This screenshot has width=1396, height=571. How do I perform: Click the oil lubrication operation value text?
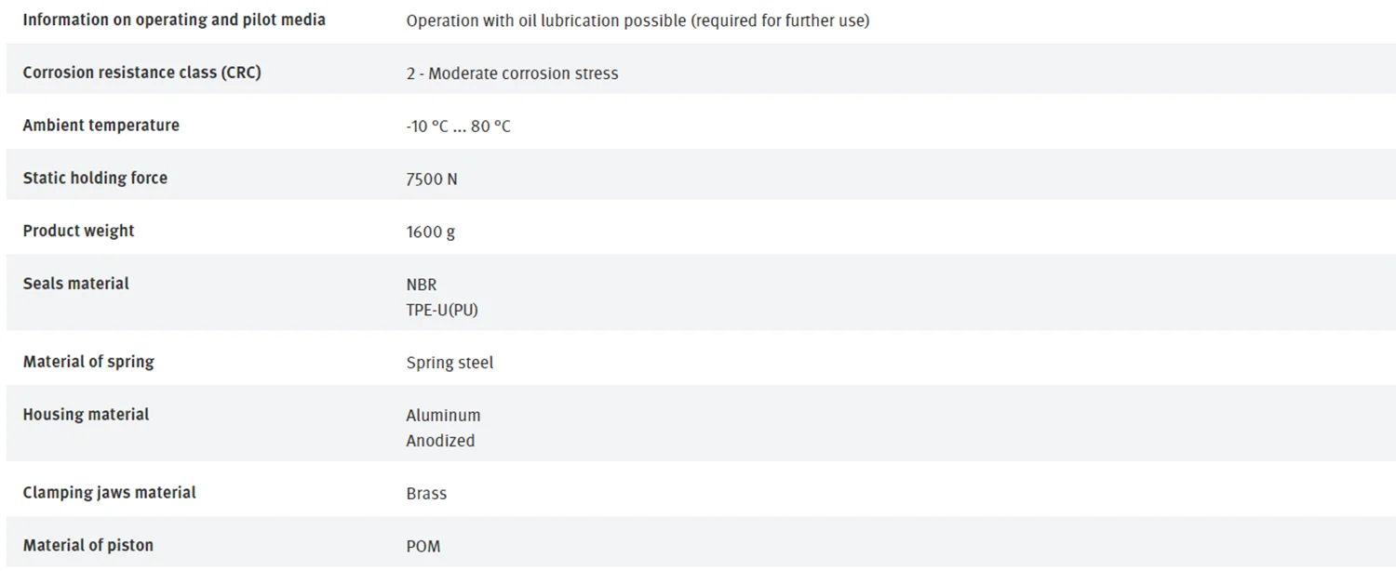pos(638,20)
